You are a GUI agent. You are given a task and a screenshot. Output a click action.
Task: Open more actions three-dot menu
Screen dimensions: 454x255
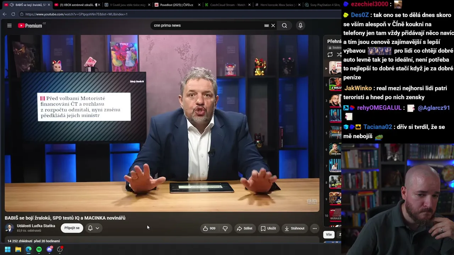coord(315,228)
